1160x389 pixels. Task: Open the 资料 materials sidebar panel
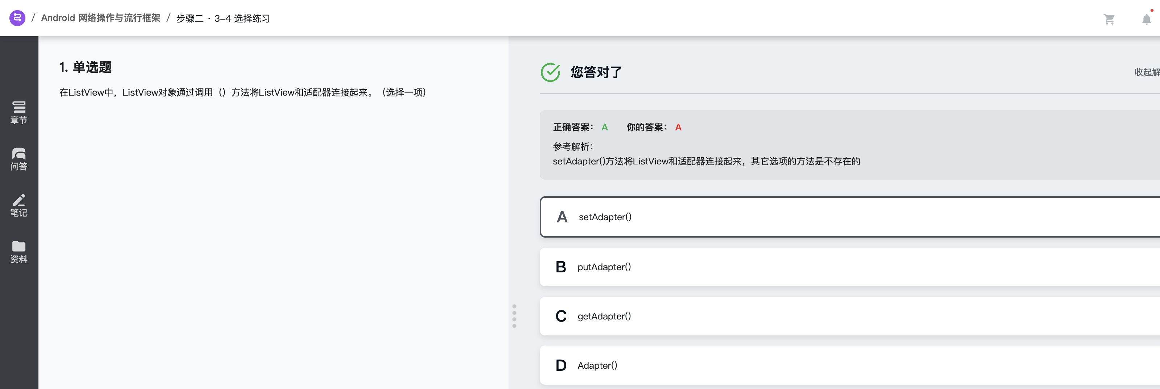[x=19, y=252]
